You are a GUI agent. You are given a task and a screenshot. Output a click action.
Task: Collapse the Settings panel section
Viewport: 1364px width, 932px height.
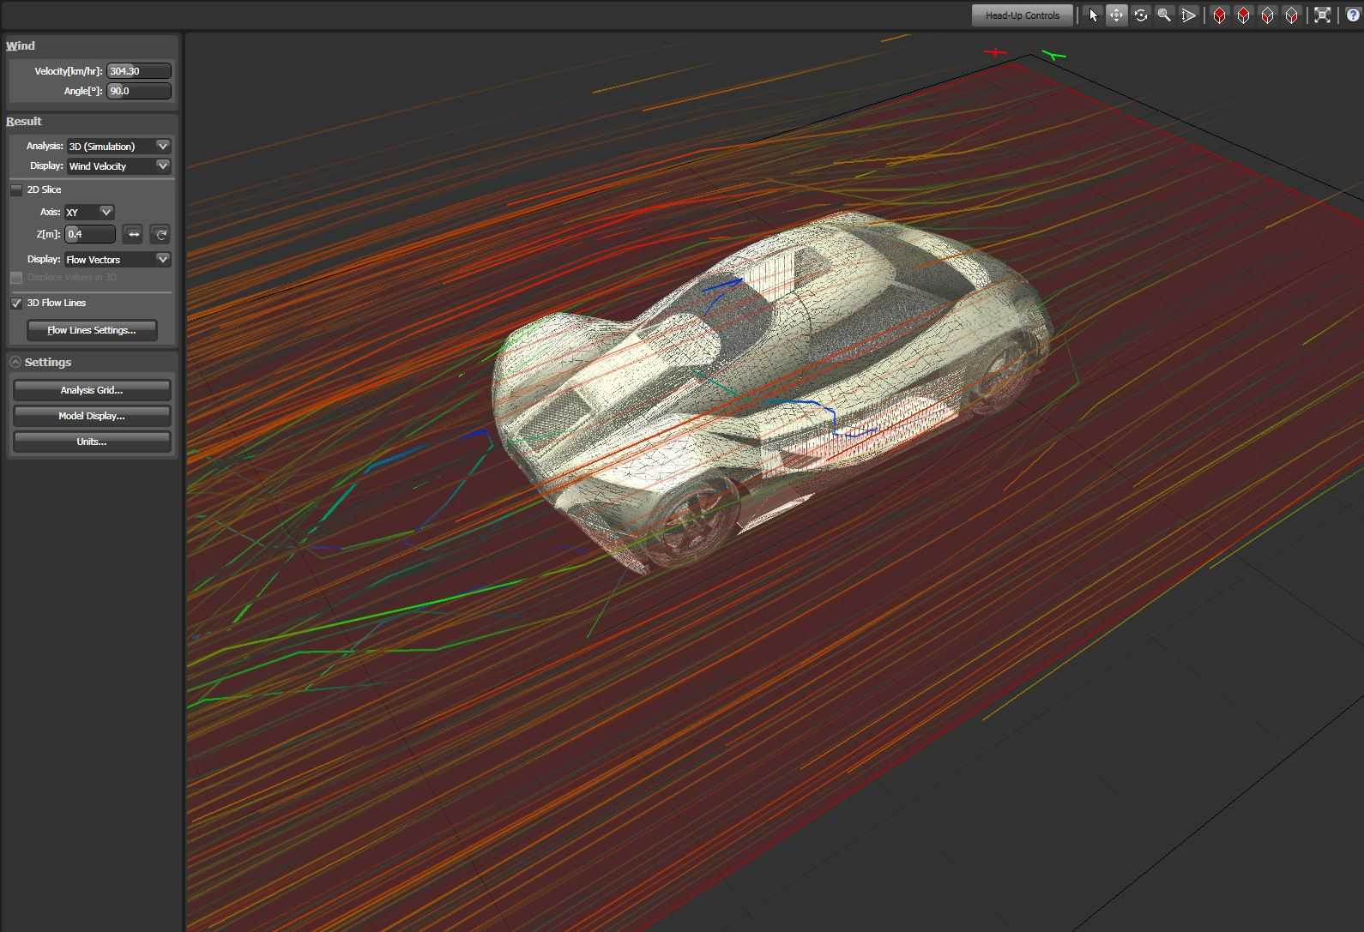15,363
